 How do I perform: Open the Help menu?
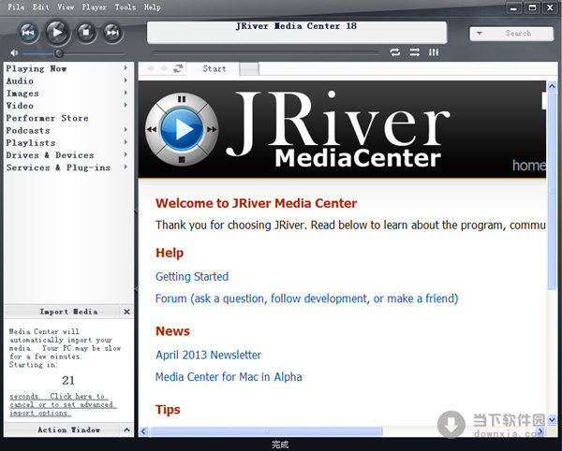click(x=153, y=7)
